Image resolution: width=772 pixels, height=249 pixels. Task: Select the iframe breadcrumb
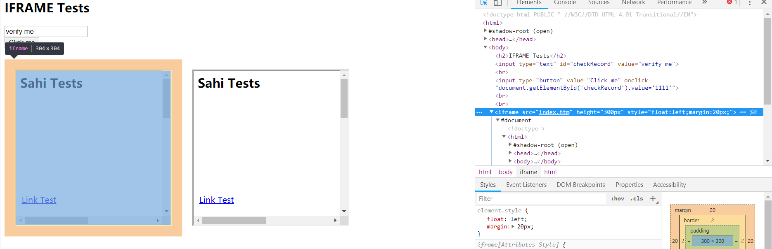528,172
